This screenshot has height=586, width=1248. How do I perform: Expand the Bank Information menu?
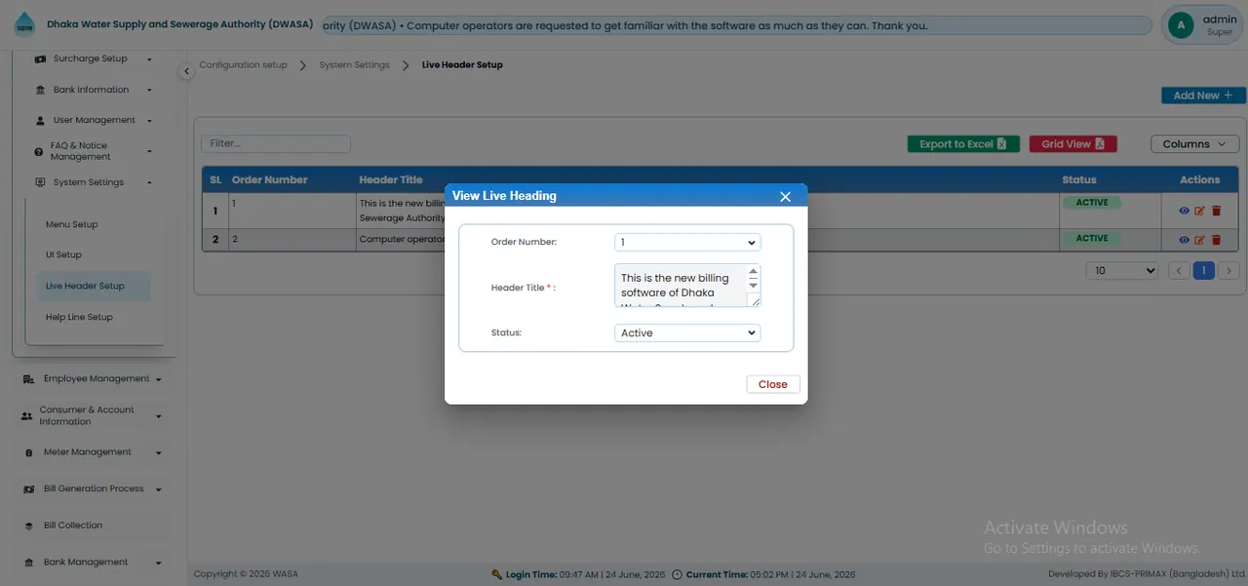point(94,90)
